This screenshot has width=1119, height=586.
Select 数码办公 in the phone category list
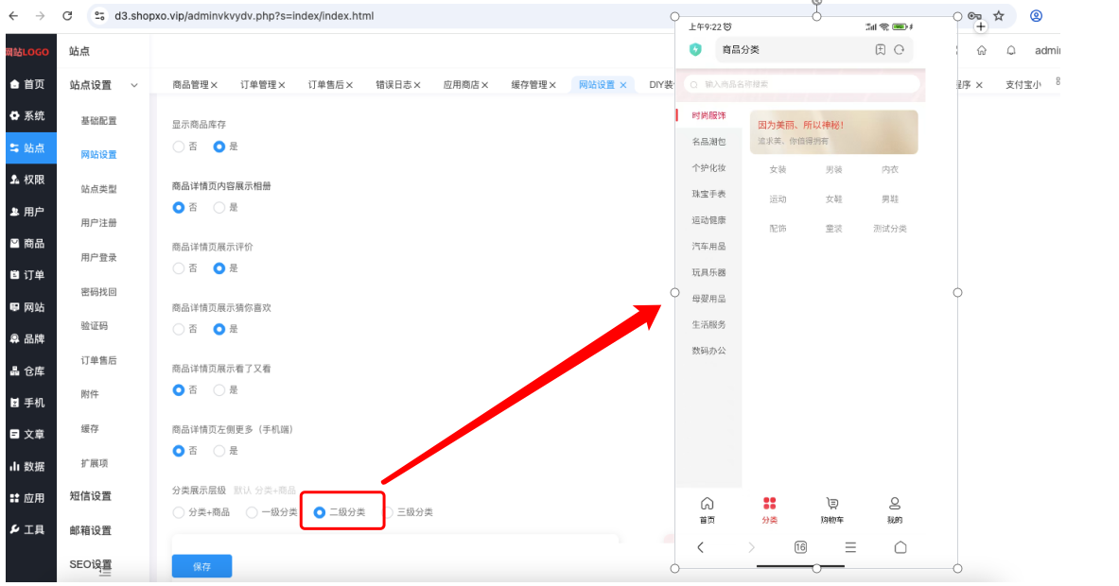708,351
